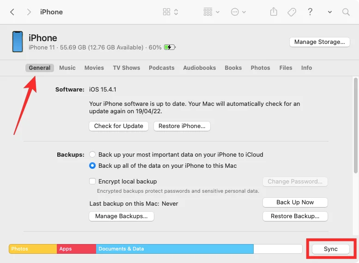359x263 pixels.
Task: Open the Photos tab
Action: coord(260,67)
